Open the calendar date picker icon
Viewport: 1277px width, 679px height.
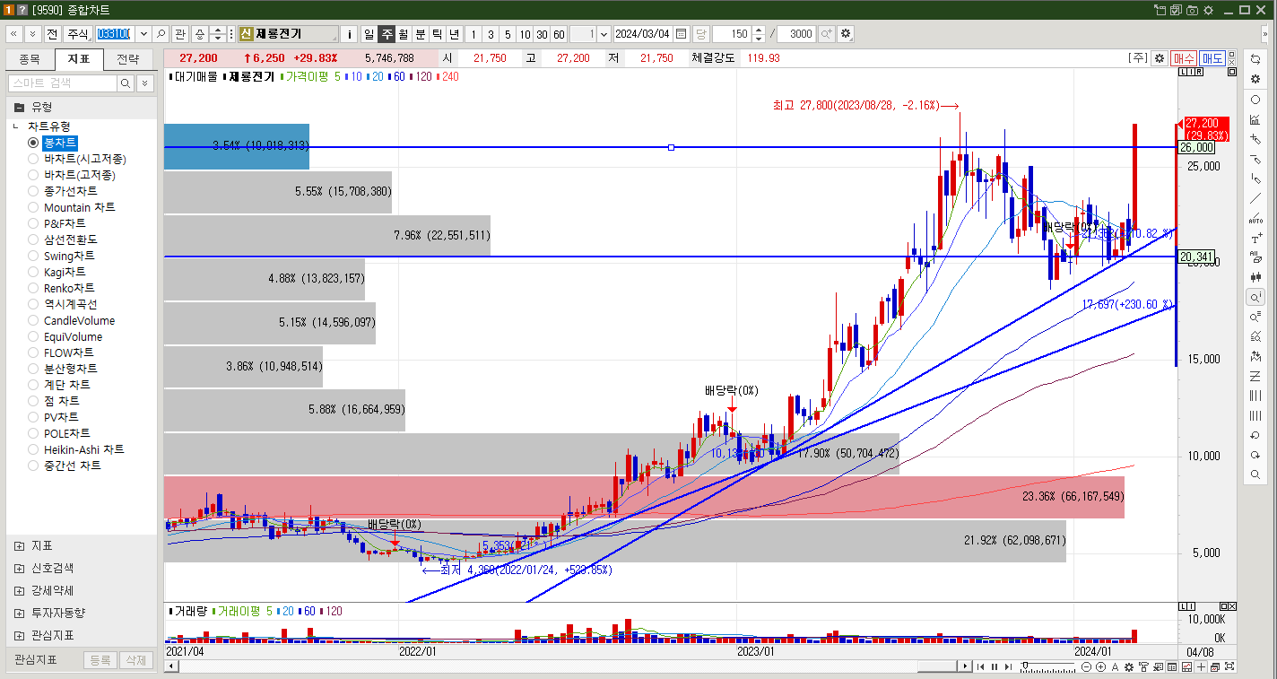[682, 34]
